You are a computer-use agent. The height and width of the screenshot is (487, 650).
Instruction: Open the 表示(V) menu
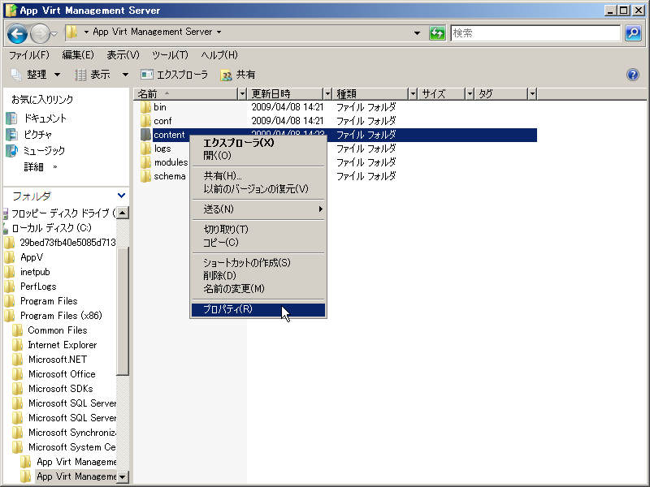point(123,55)
